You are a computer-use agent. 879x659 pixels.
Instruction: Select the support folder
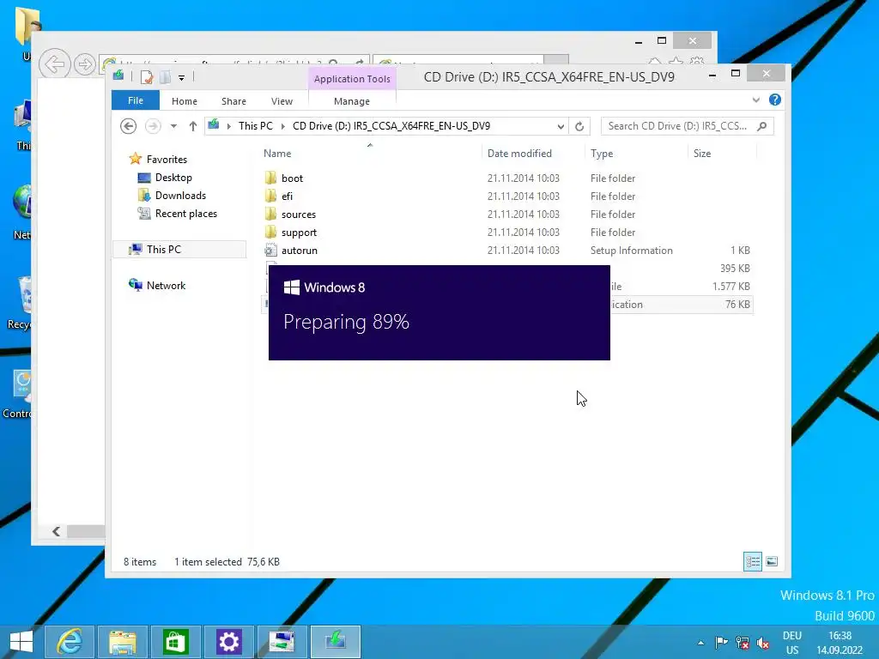[299, 232]
